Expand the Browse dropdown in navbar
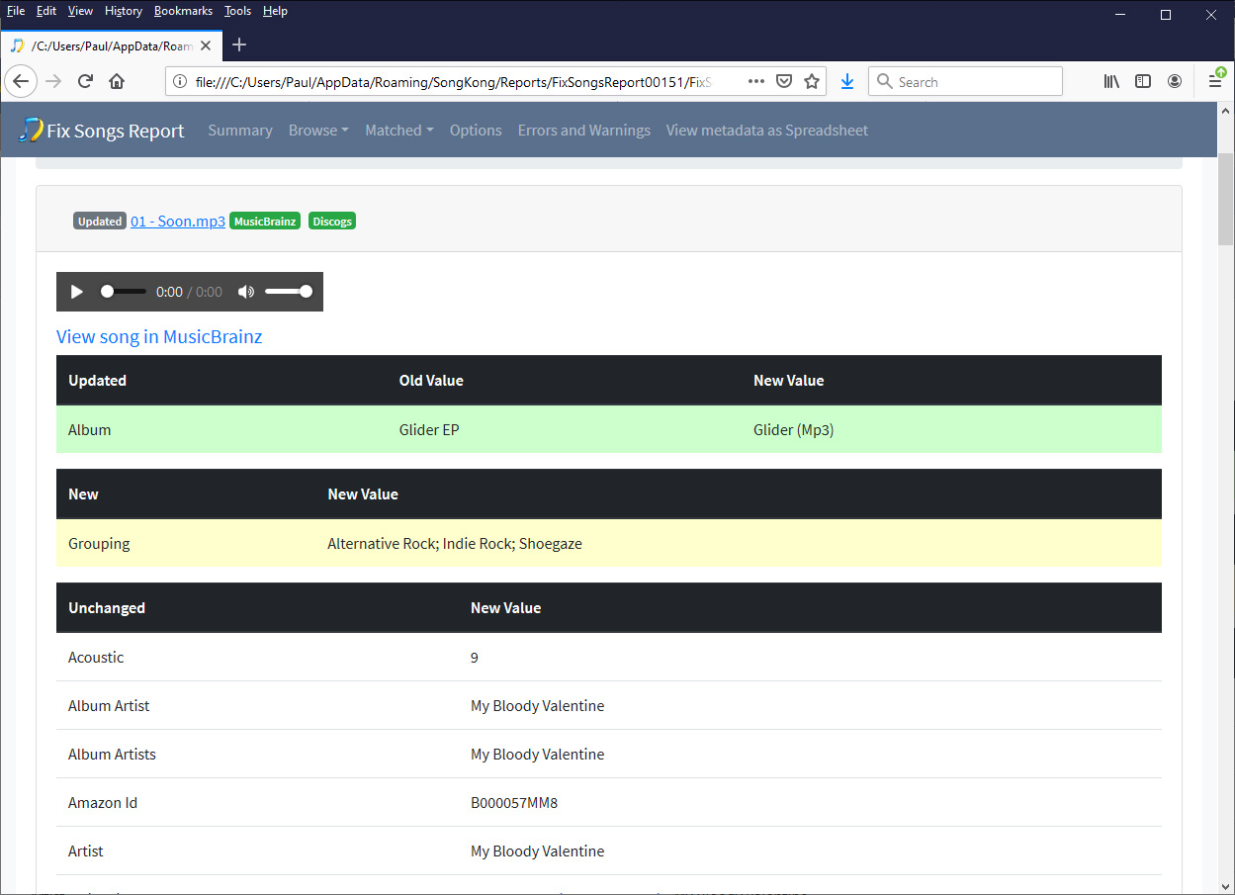This screenshot has width=1235, height=895. coord(318,131)
